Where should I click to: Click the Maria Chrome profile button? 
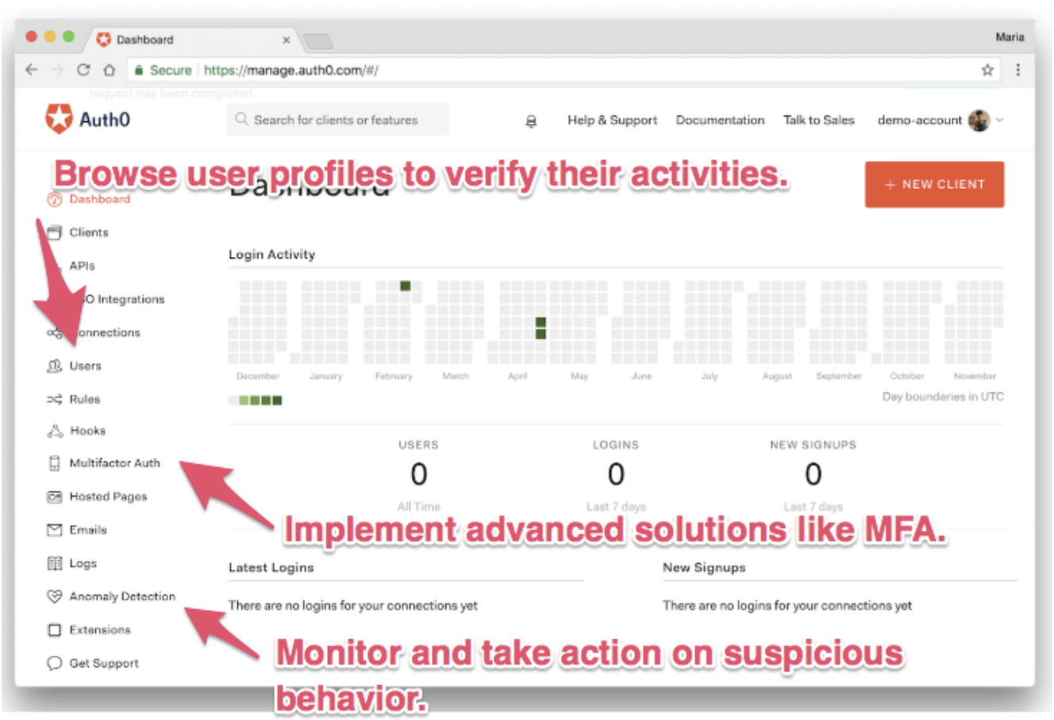[1010, 37]
